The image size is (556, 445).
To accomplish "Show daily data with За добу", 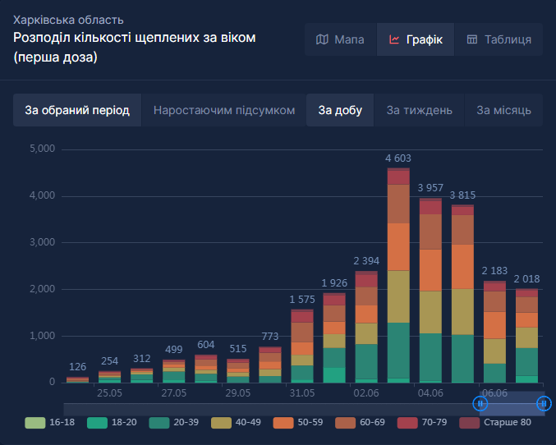I will click(340, 110).
